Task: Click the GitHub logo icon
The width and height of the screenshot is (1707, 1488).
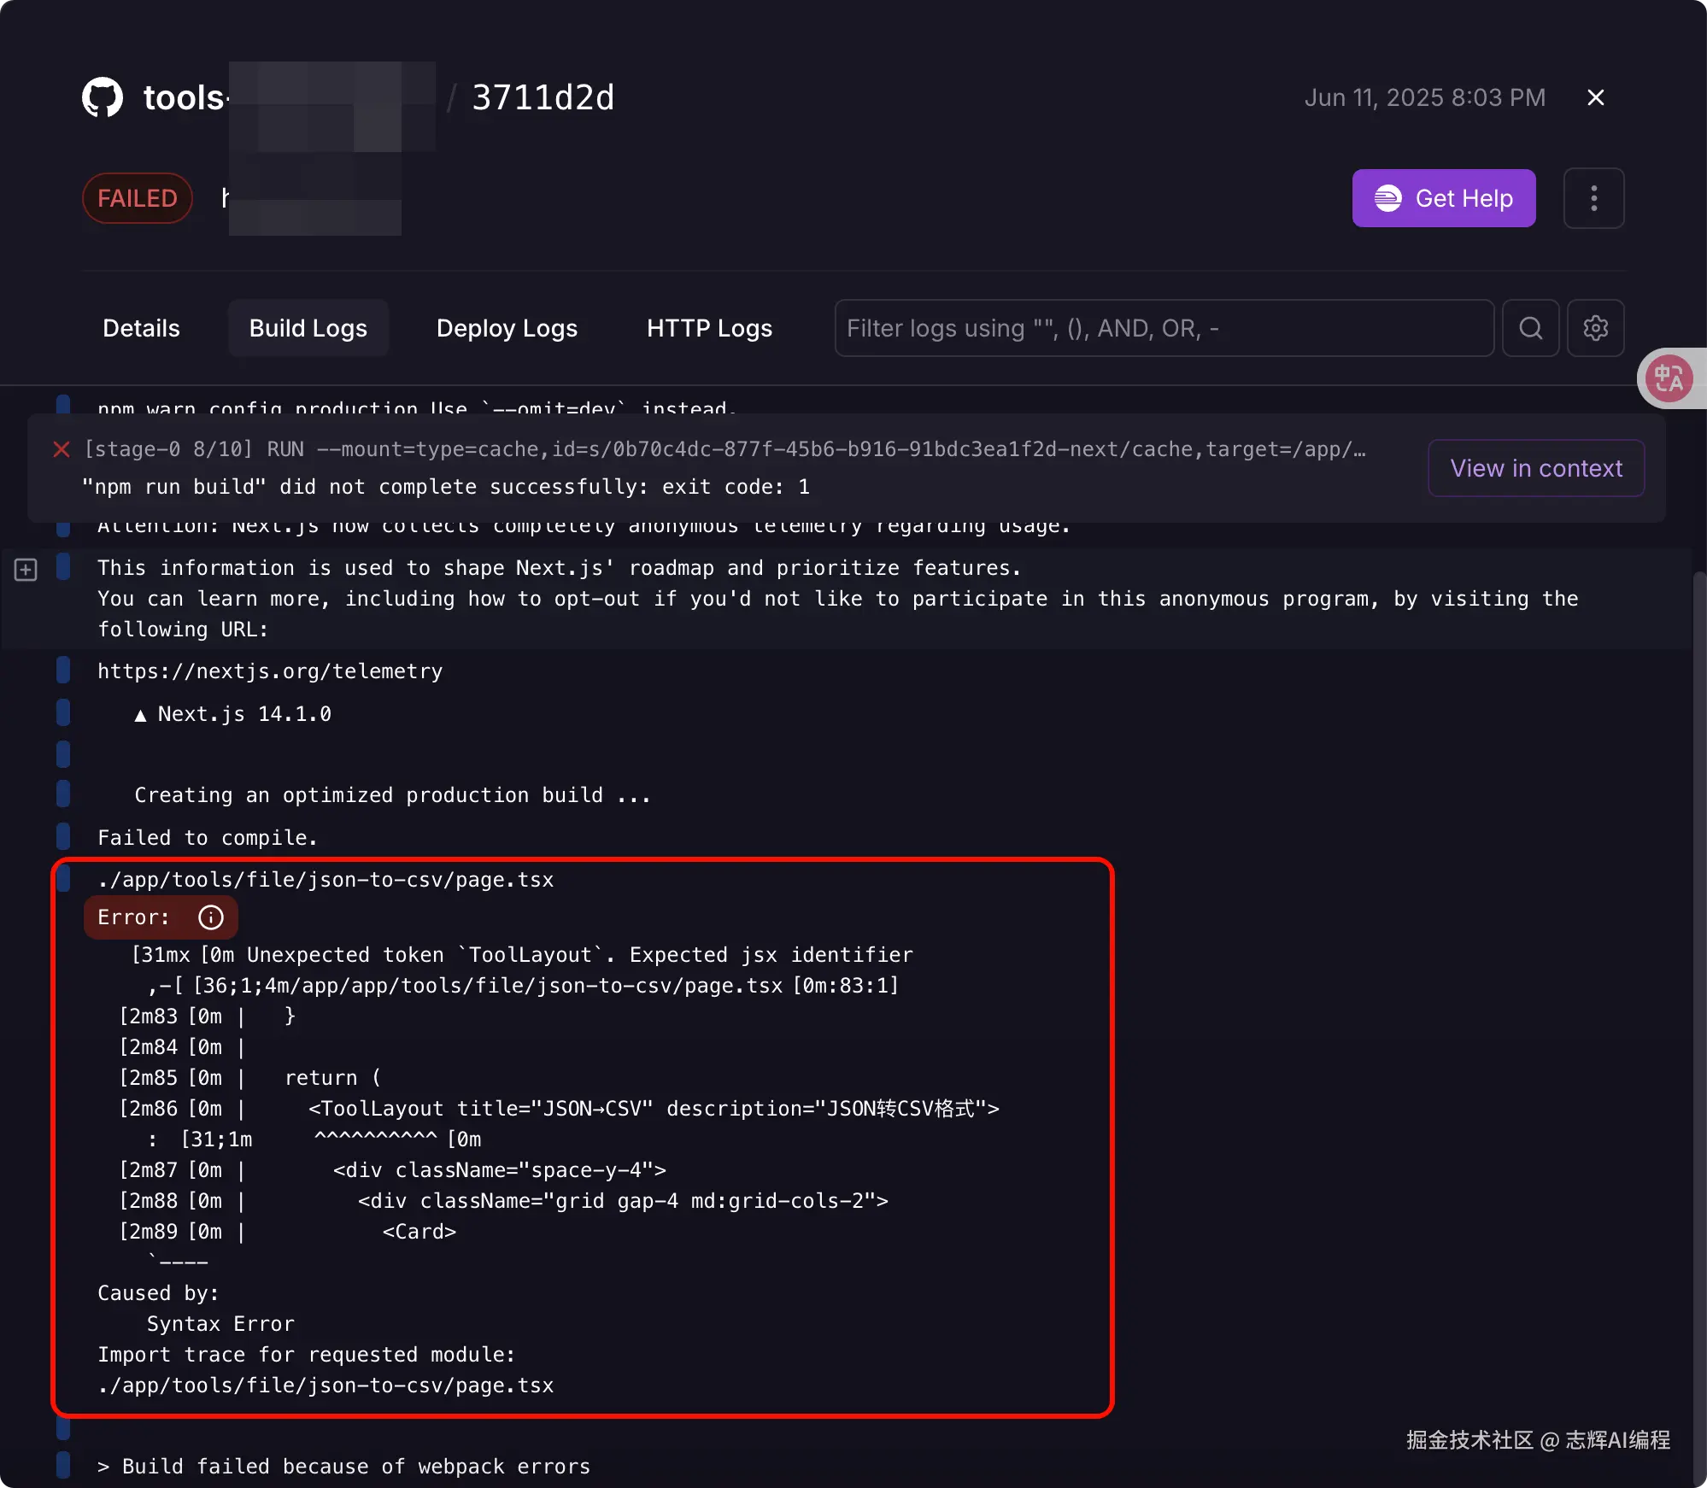Action: (103, 97)
